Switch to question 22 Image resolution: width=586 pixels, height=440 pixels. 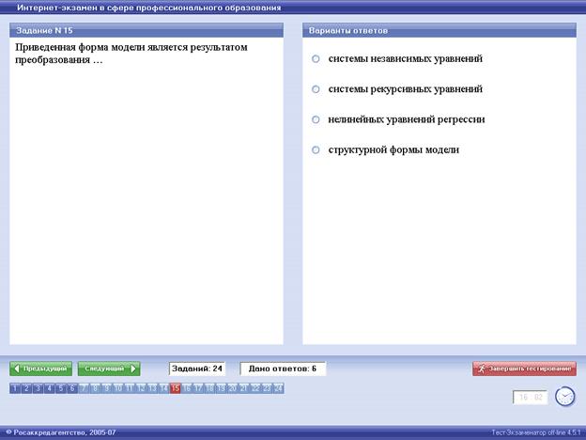point(255,388)
